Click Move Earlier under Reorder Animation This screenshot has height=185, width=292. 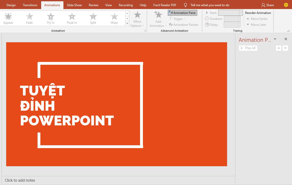[257, 19]
